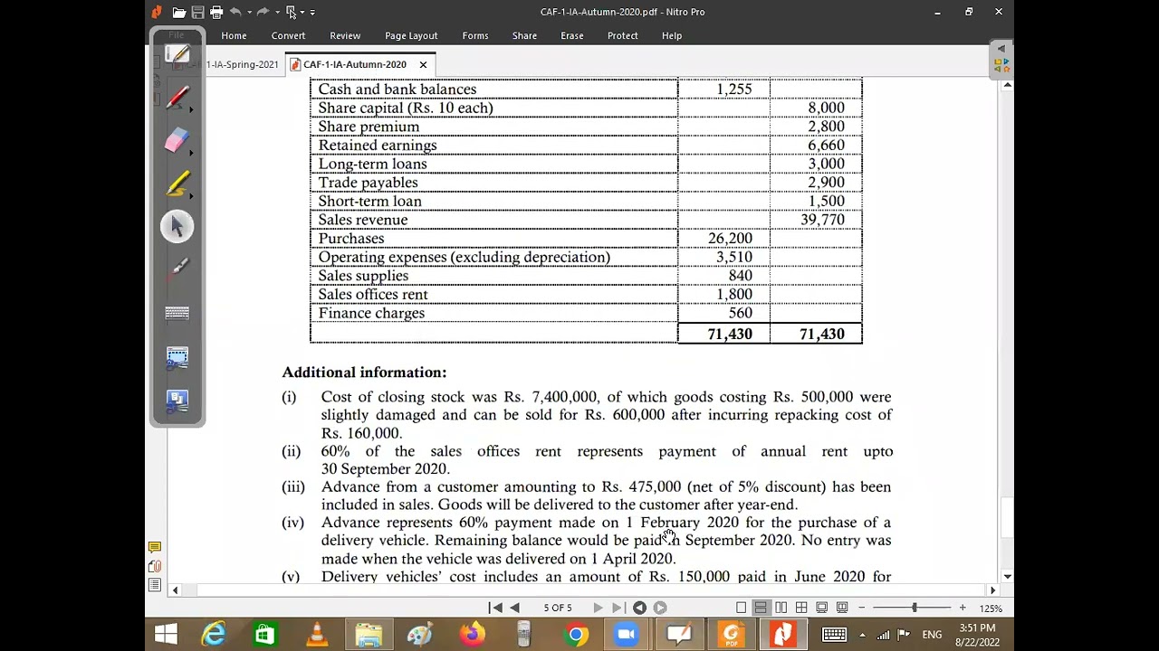Select the yellow highlighter tool
This screenshot has width=1159, height=651.
(x=177, y=184)
